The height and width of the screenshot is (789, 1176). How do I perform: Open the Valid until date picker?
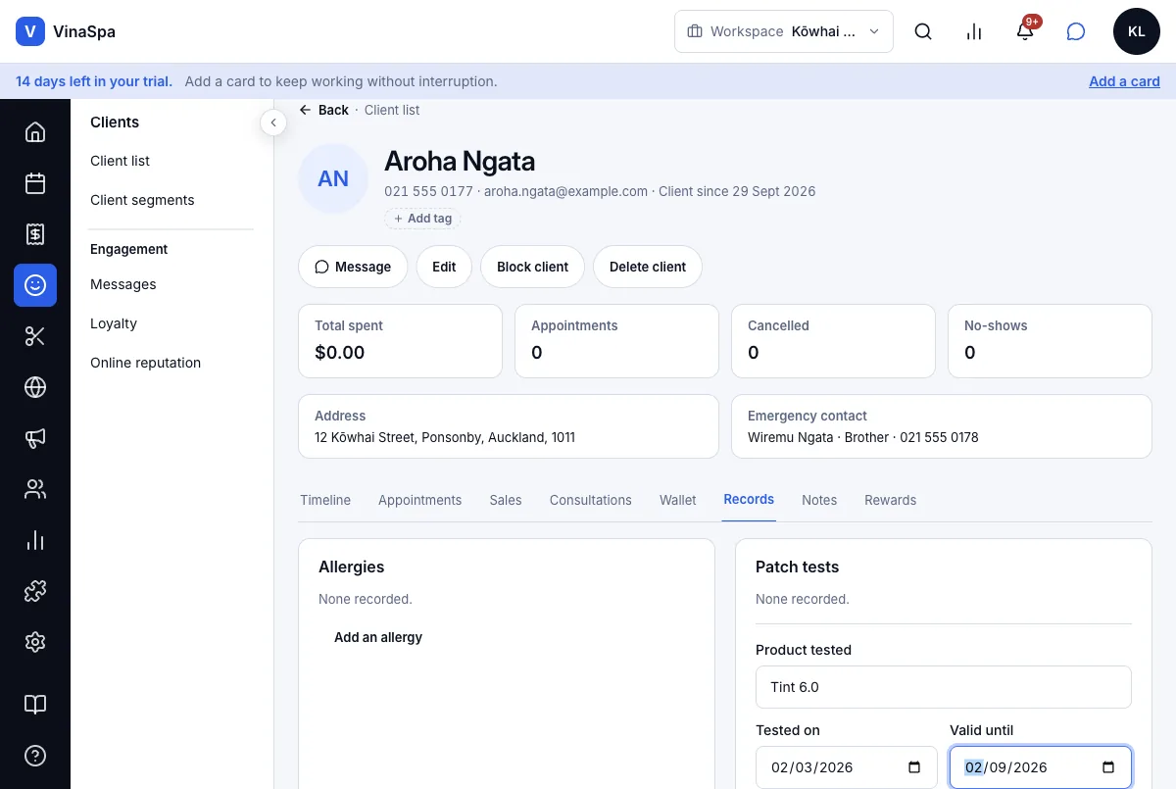point(1108,767)
